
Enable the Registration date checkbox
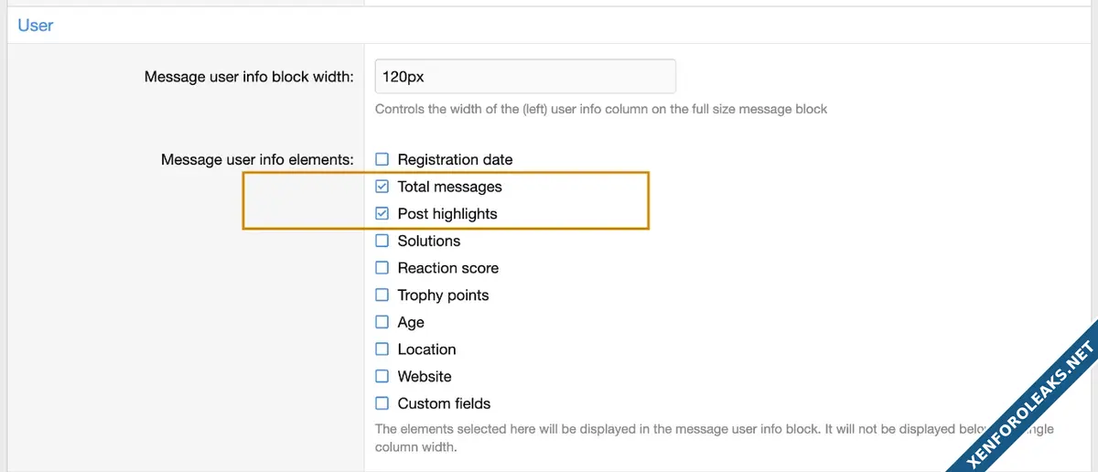[382, 159]
